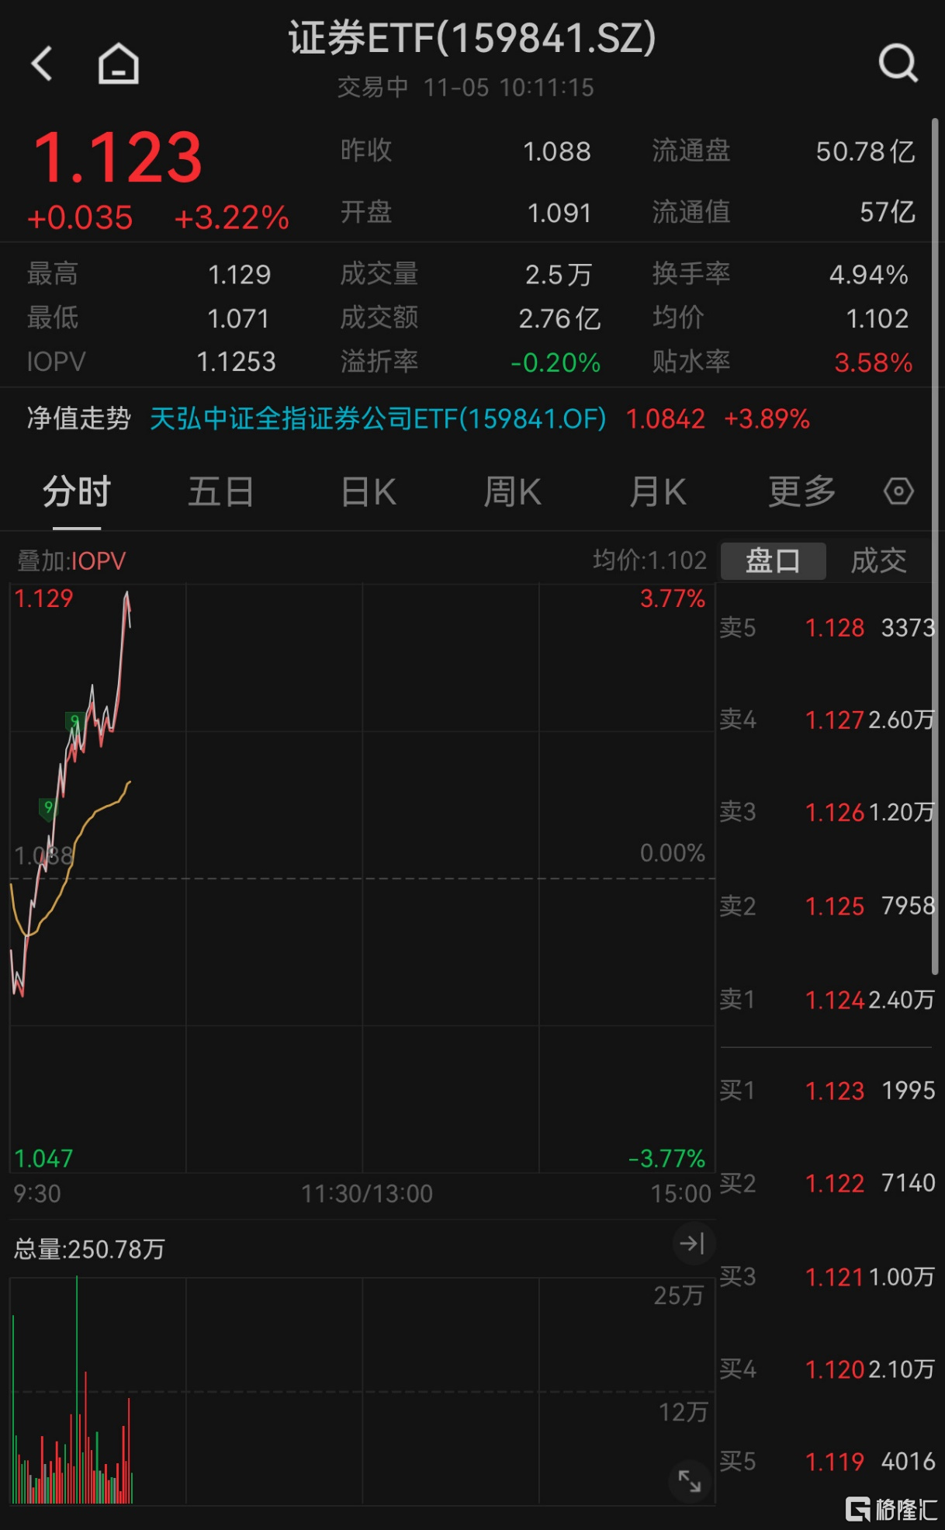
Task: Tap the 净值走势 label
Action: click(78, 419)
